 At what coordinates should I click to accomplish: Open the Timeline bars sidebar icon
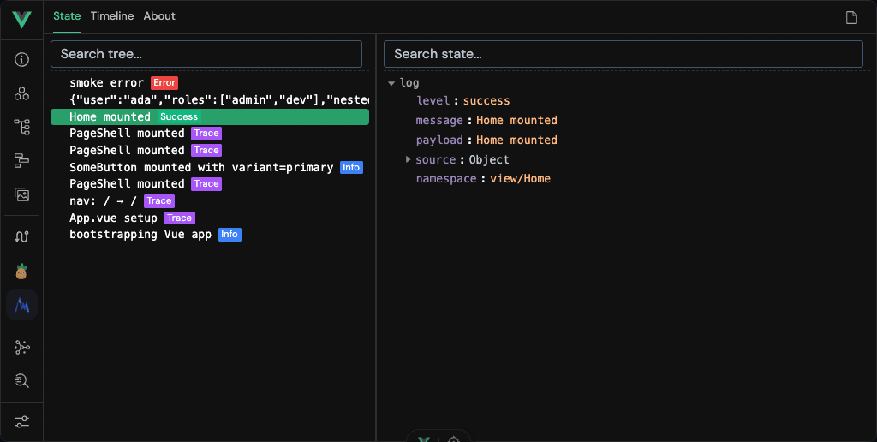point(21,161)
